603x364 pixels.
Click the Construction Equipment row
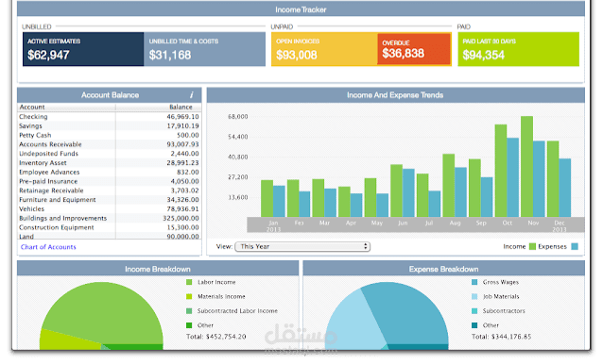(110, 227)
